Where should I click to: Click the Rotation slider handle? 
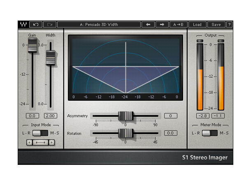(x=125, y=133)
